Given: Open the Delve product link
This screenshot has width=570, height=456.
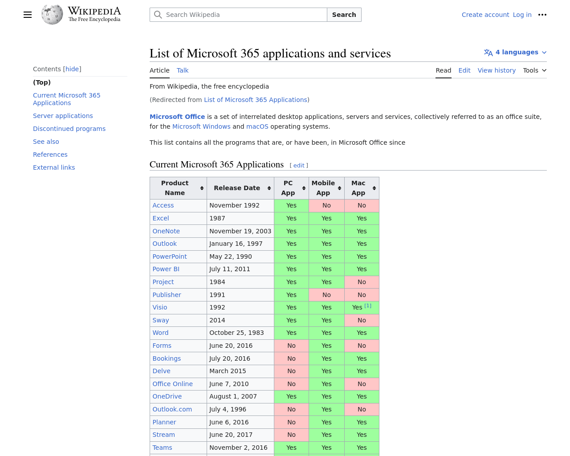Looking at the screenshot, I should [161, 371].
